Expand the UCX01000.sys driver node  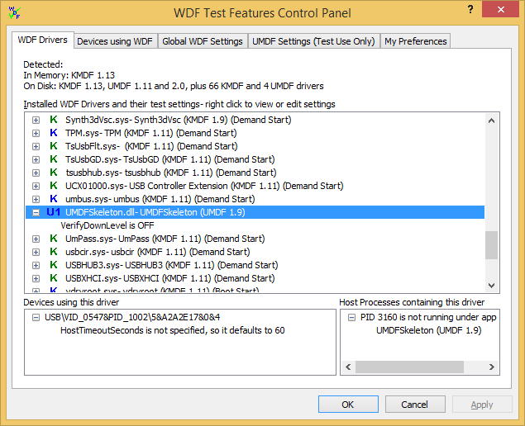[x=36, y=187]
